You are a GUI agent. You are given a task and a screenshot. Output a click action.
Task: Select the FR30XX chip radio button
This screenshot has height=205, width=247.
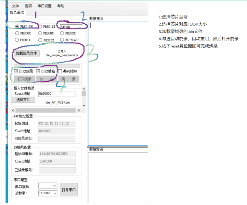[62, 33]
